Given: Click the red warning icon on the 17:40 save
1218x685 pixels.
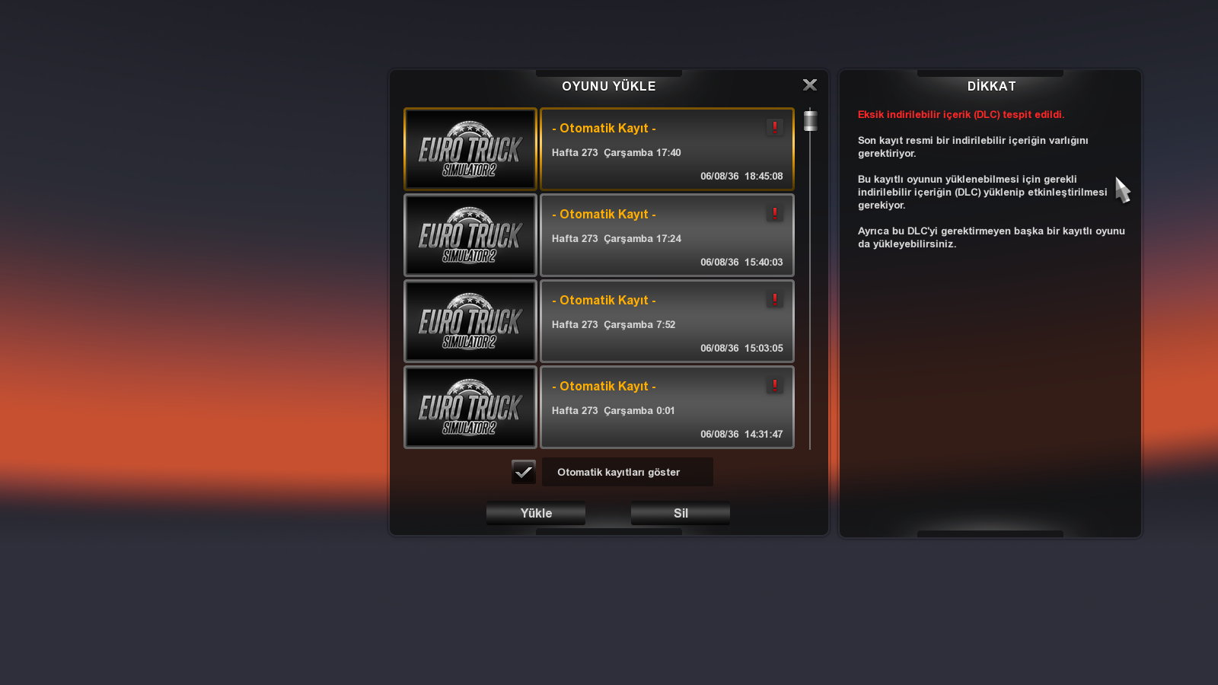Looking at the screenshot, I should (x=774, y=128).
